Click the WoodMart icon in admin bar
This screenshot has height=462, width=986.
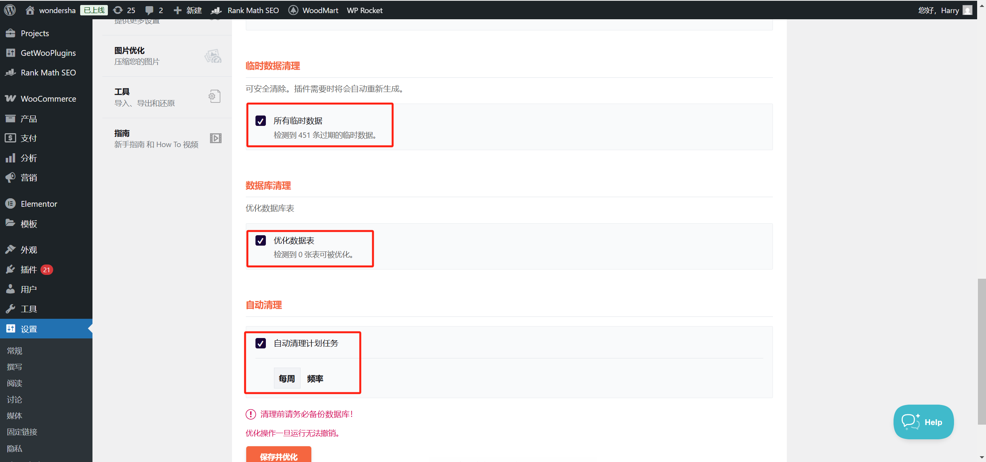tap(293, 10)
